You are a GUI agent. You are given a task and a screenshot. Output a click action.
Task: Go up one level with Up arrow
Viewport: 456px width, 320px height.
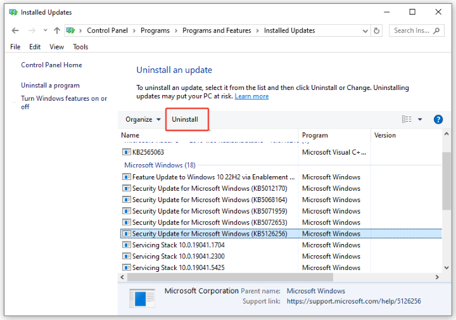click(x=57, y=30)
